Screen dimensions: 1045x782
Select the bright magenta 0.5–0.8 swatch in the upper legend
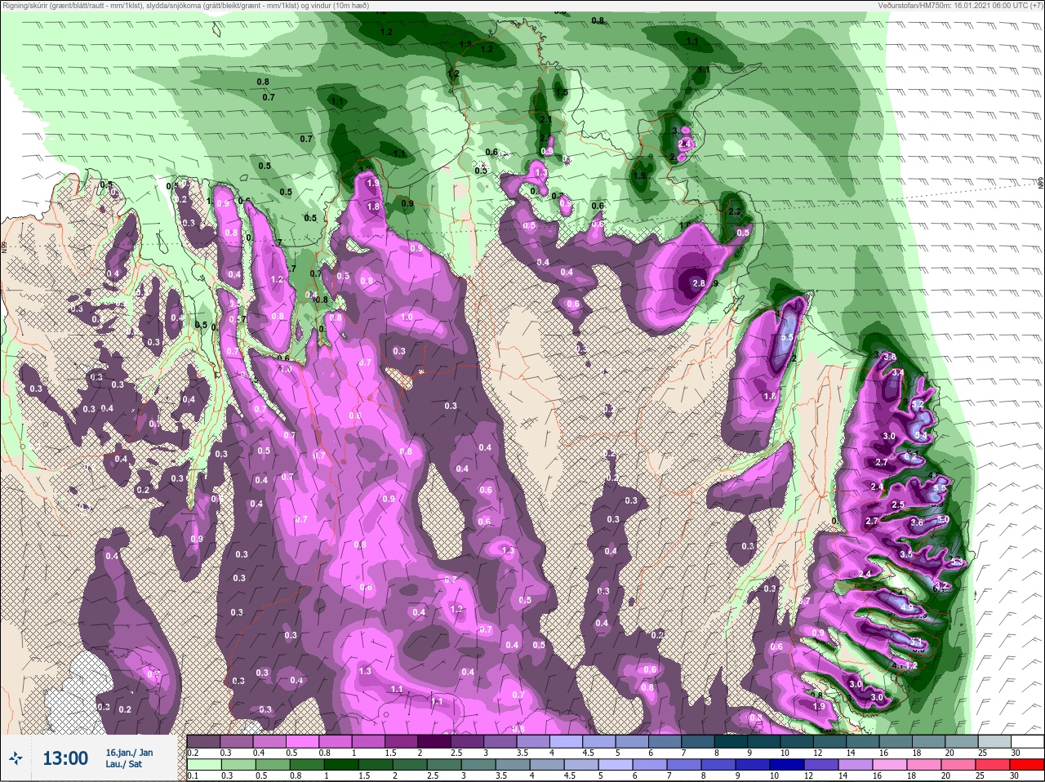303,741
